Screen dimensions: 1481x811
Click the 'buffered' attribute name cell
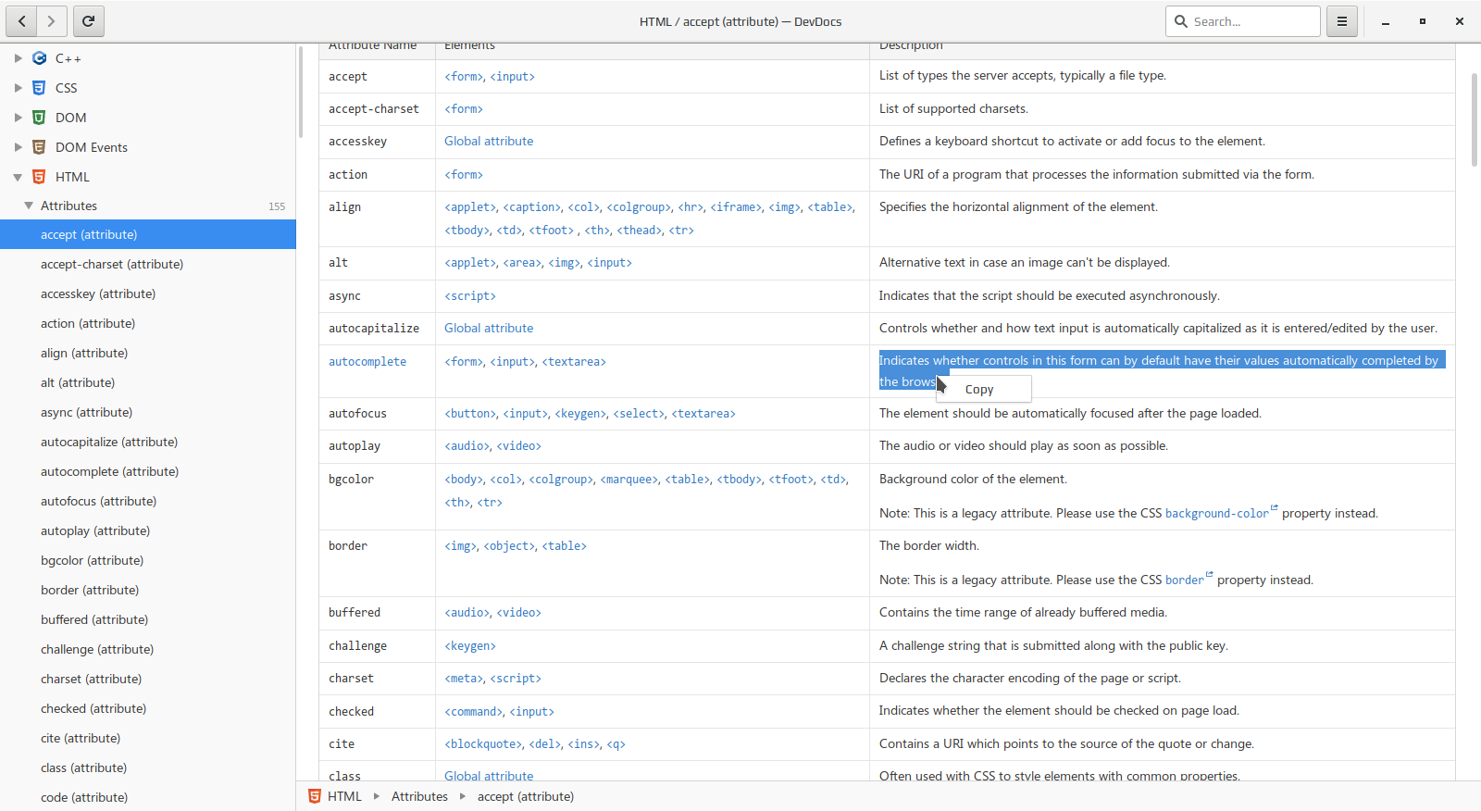pyautogui.click(x=377, y=613)
